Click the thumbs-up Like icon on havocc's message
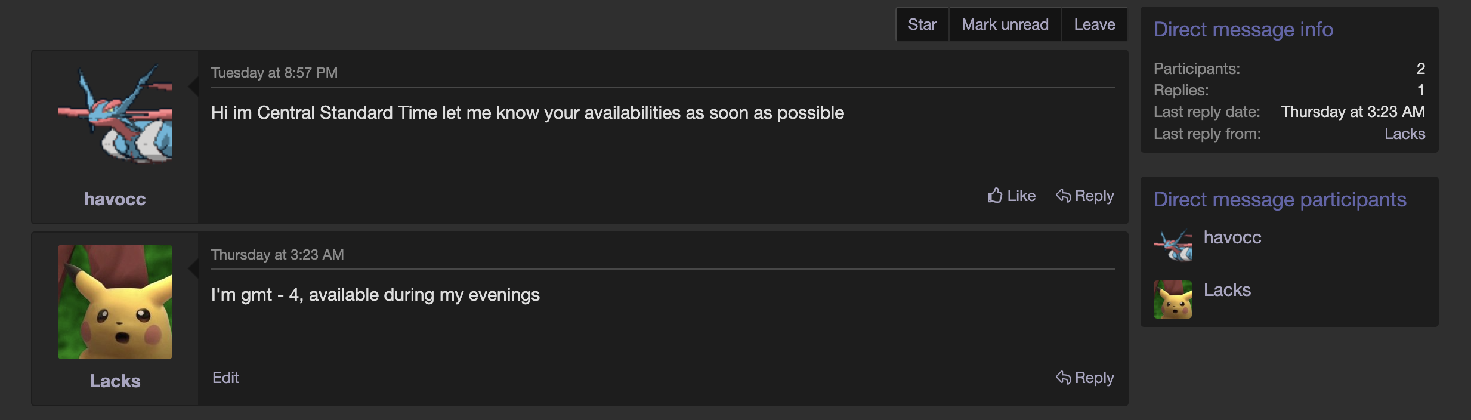1471x420 pixels. (x=994, y=196)
